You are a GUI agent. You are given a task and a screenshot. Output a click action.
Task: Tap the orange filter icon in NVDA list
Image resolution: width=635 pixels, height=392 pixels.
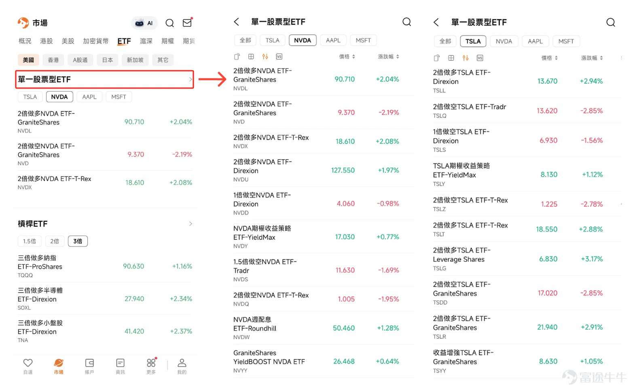click(x=265, y=57)
